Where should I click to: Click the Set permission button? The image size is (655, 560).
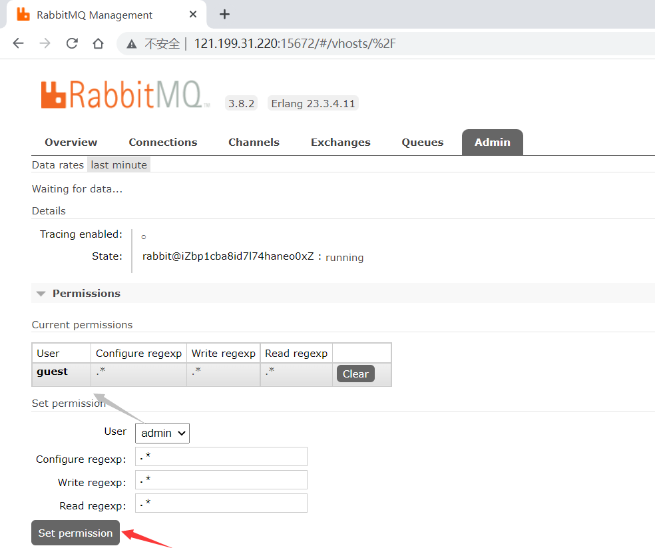pos(76,533)
